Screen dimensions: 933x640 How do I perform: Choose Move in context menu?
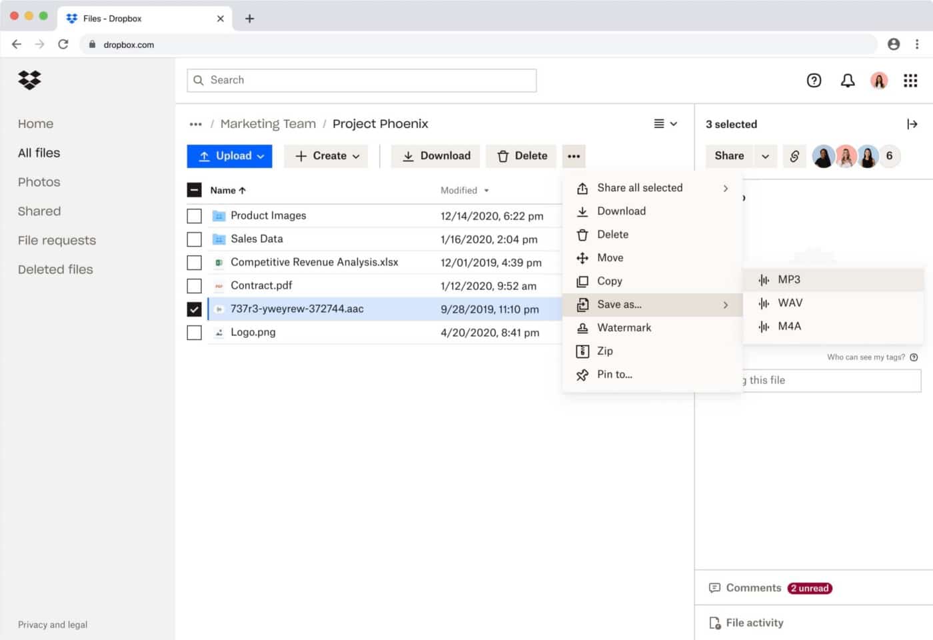click(x=652, y=258)
